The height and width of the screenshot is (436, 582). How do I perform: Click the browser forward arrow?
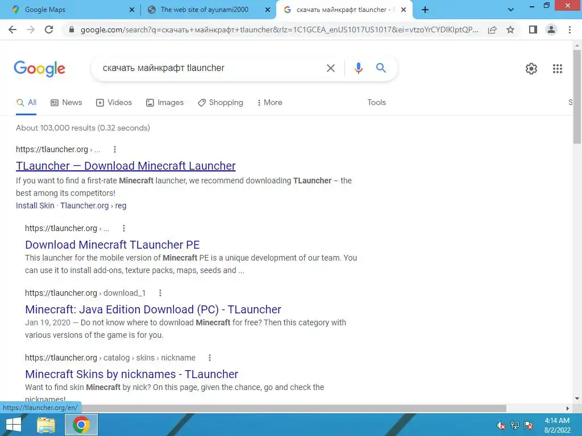(x=31, y=30)
